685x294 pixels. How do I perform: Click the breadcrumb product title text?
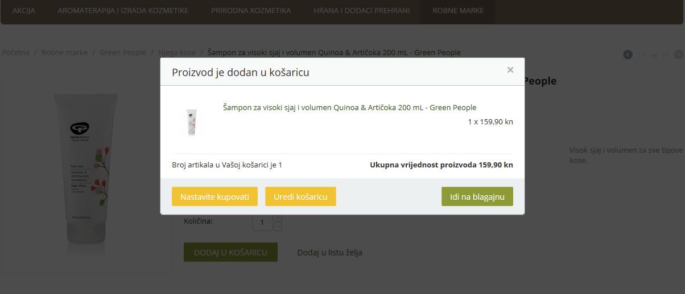point(334,52)
